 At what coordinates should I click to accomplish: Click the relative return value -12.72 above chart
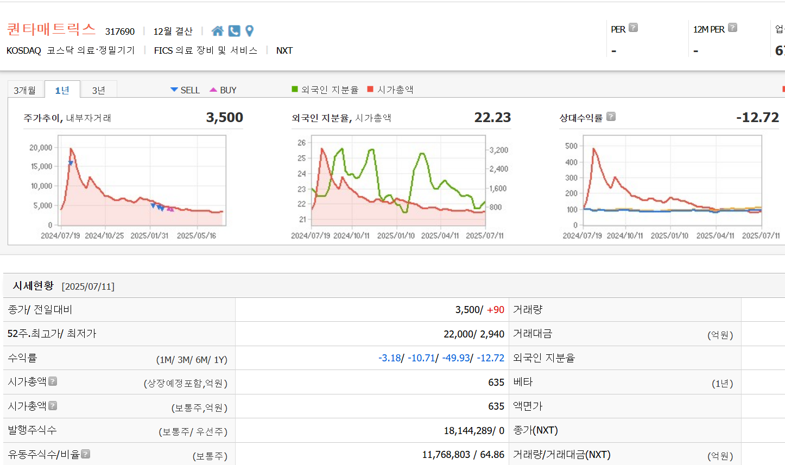[757, 117]
